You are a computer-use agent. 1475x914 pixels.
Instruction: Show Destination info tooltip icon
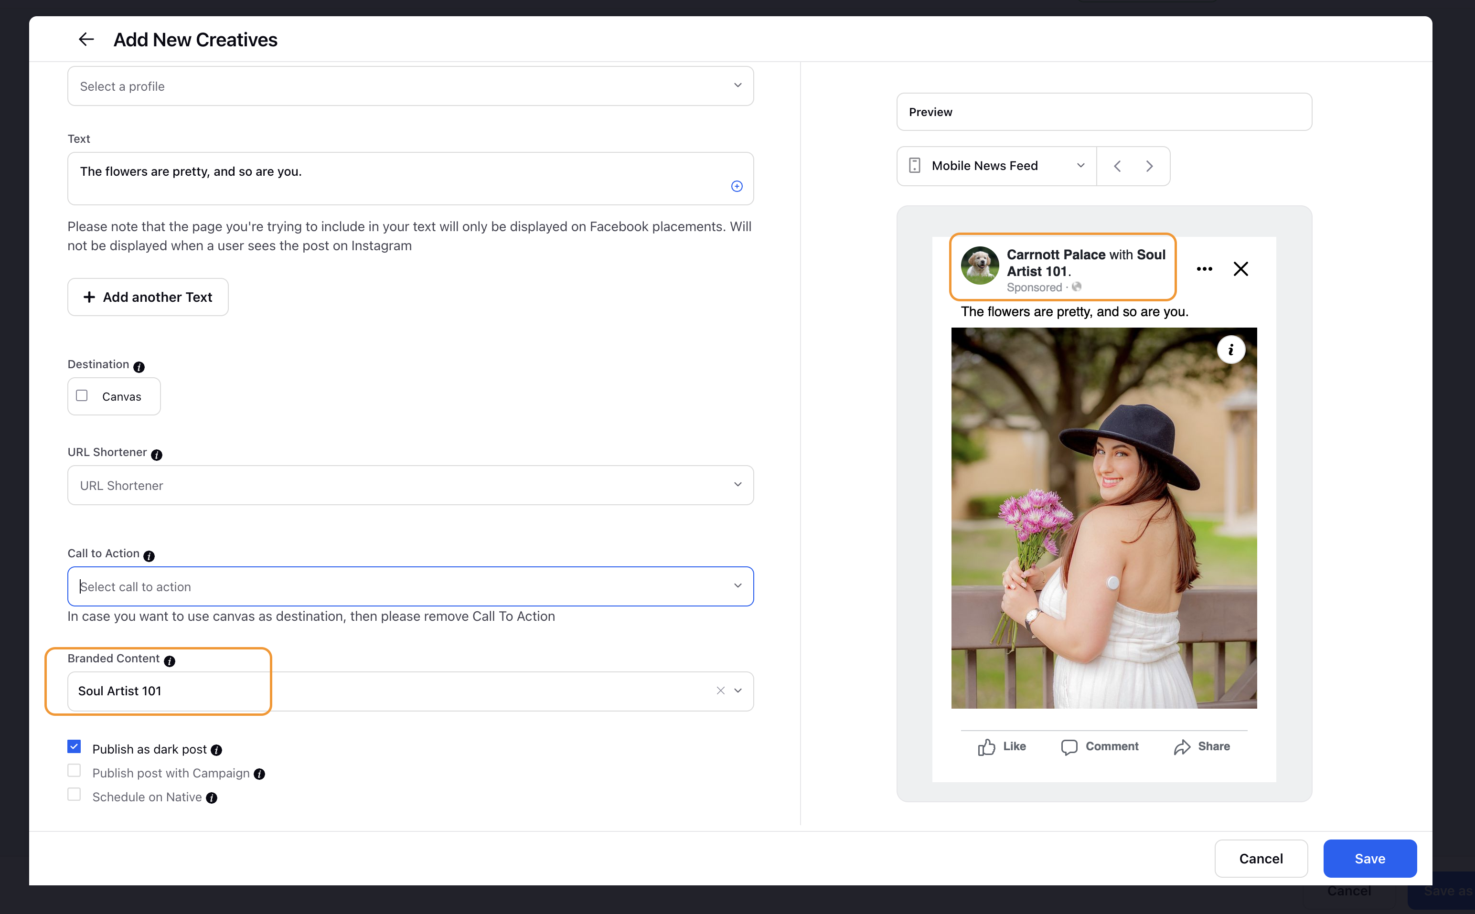(139, 367)
